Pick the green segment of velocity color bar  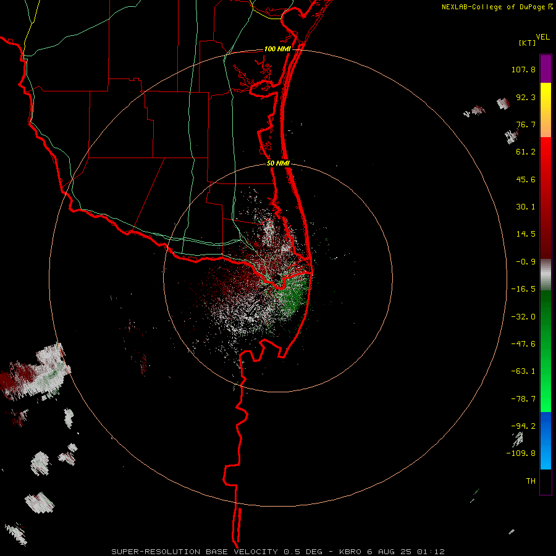point(545,351)
